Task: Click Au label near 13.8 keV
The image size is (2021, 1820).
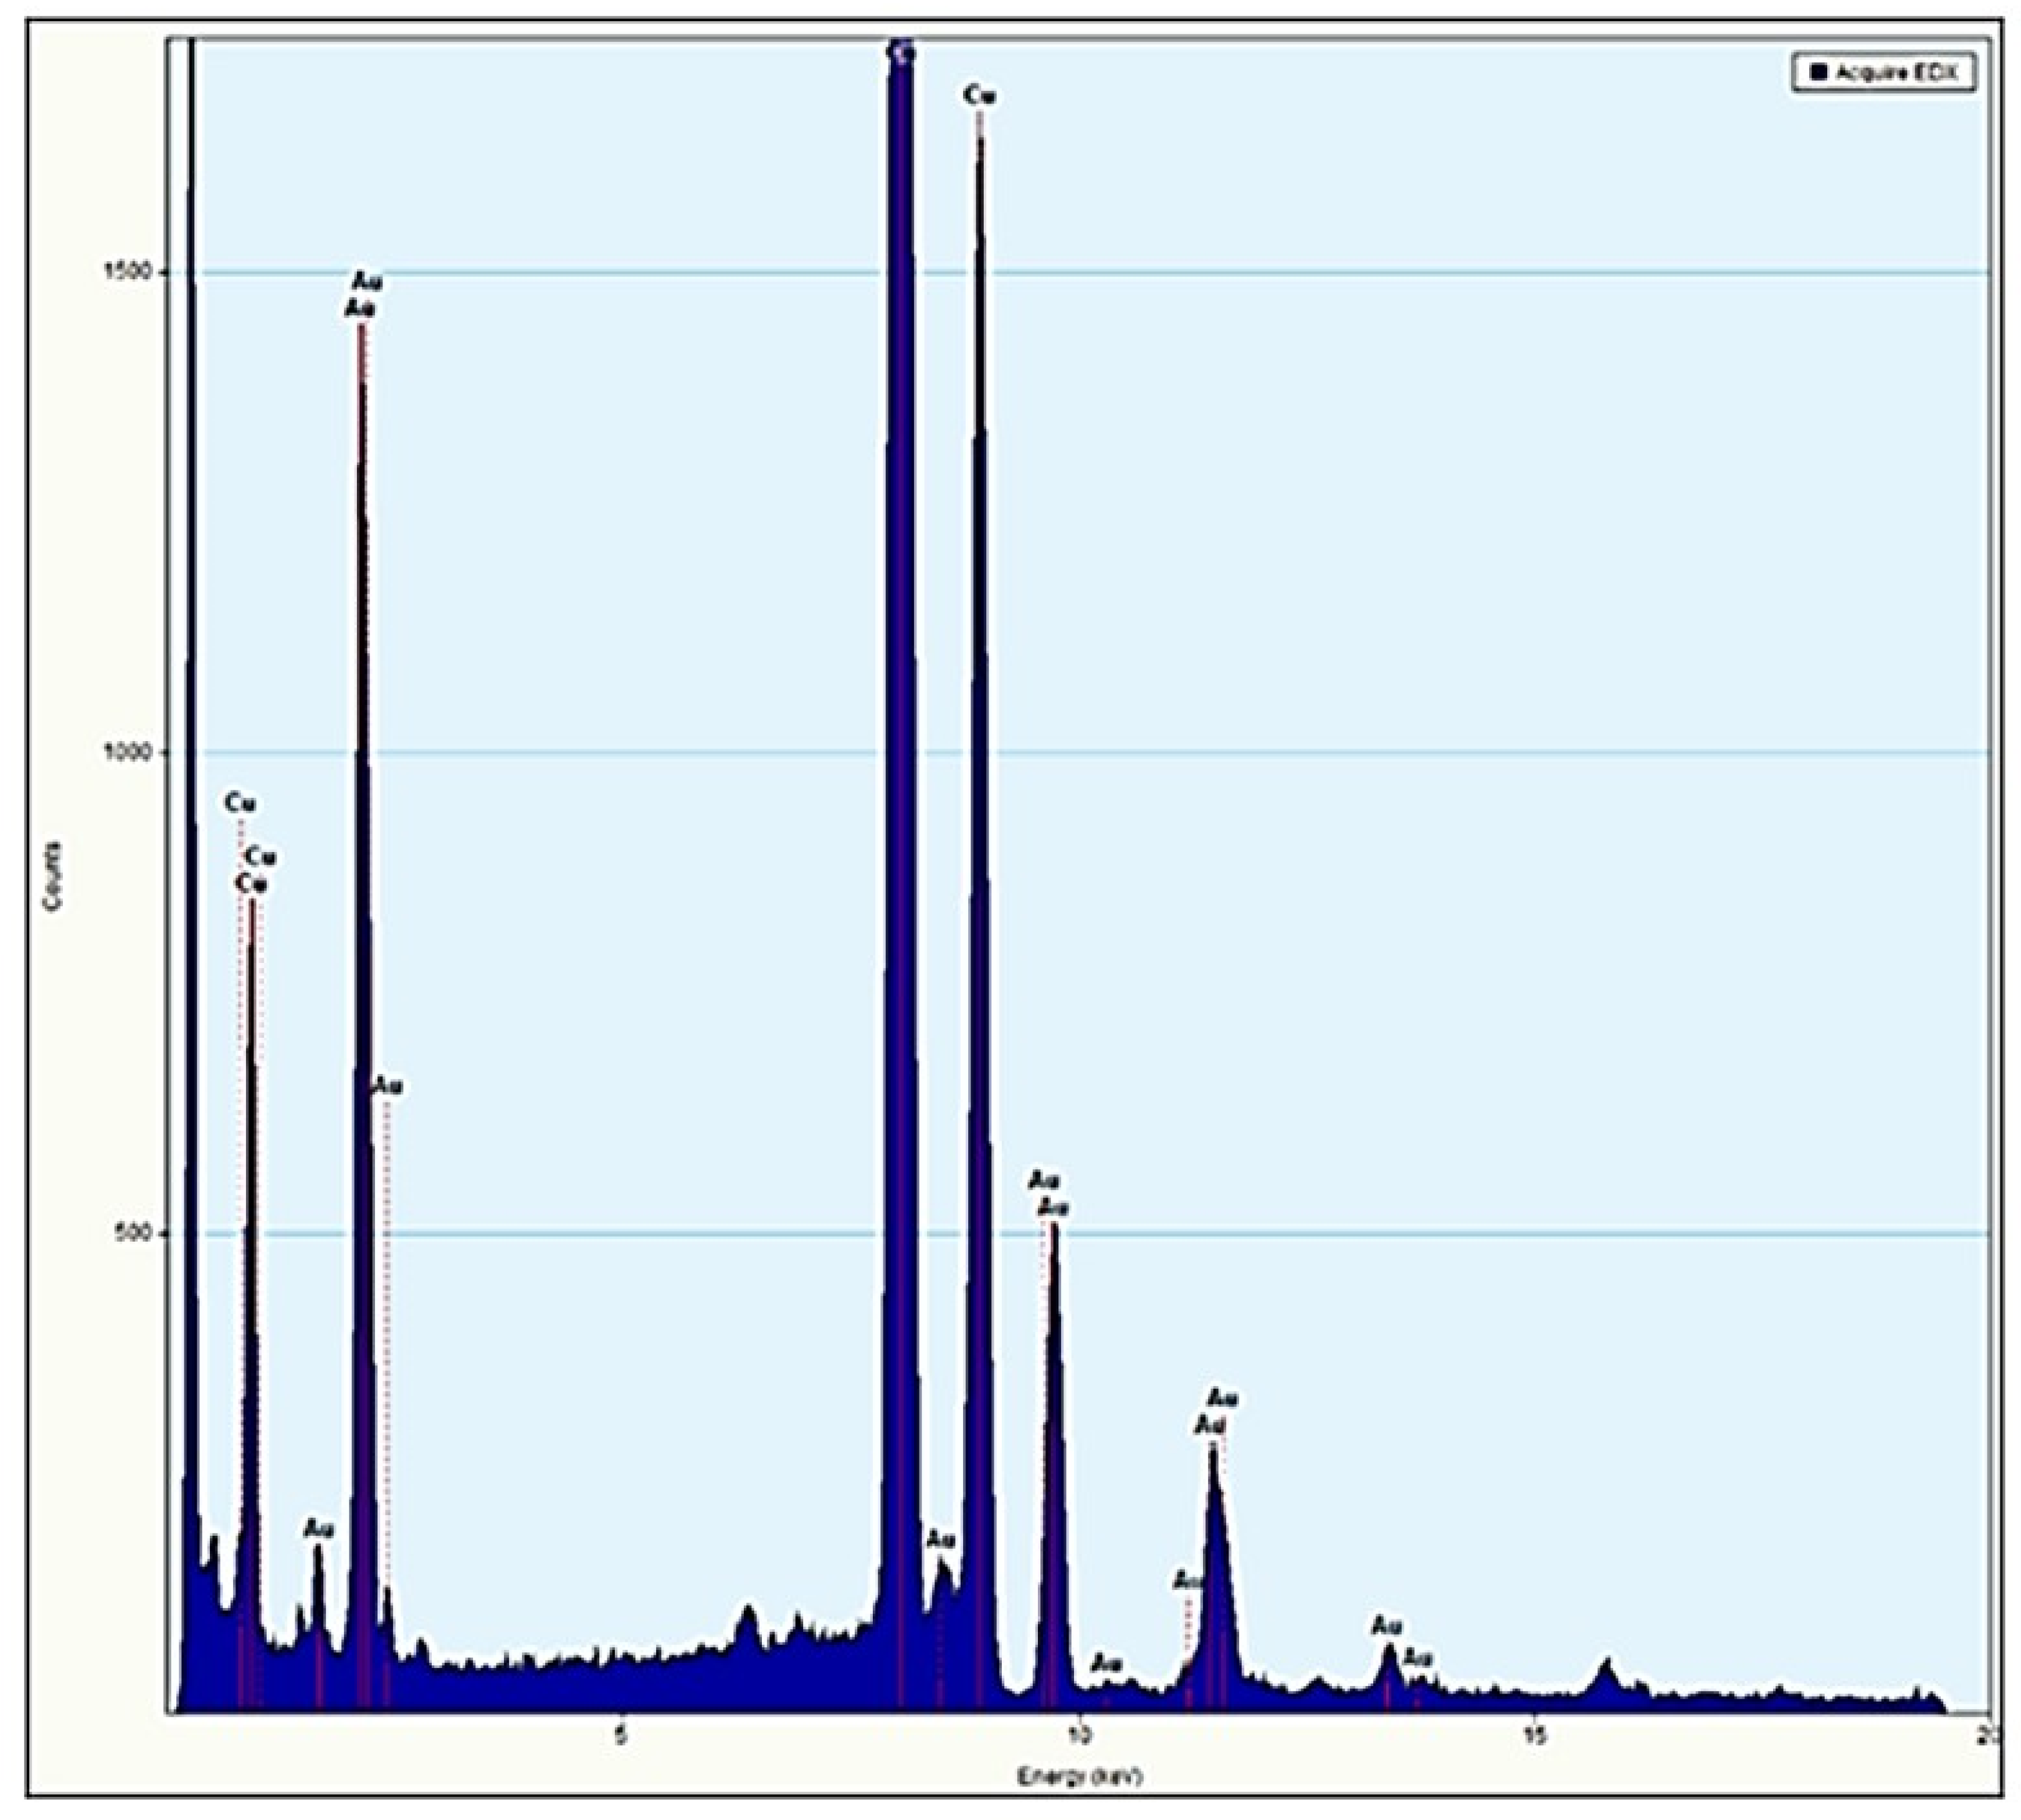Action: pyautogui.click(x=1419, y=1659)
